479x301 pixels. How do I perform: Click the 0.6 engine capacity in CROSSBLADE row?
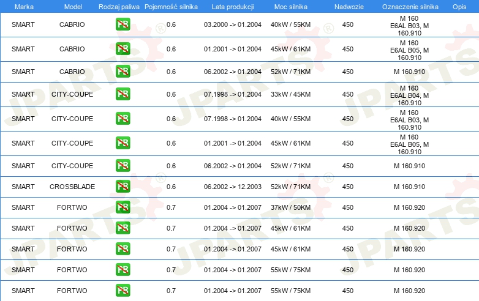(x=171, y=187)
